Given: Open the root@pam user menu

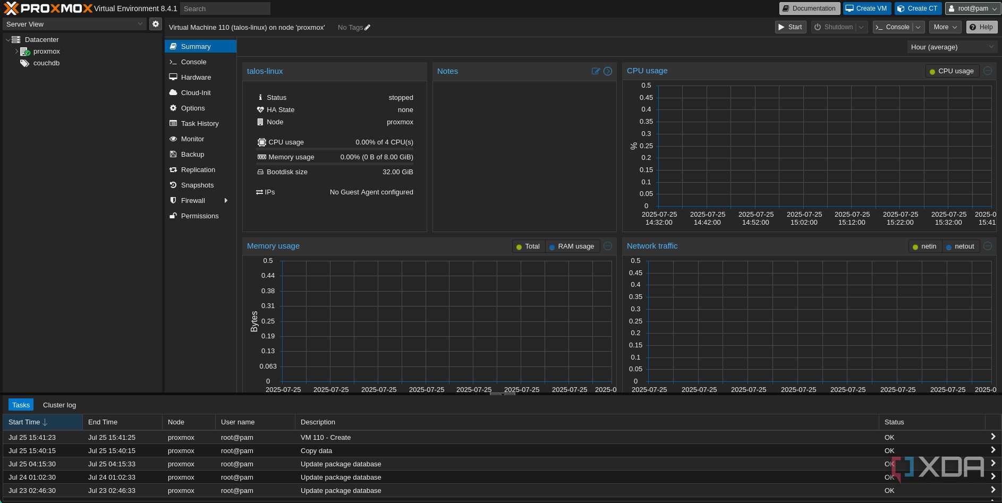Looking at the screenshot, I should coord(973,8).
